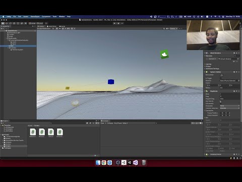Viewport: 242px width, 182px height.
Task: Open physic material object picker
Action: tap(238, 81)
